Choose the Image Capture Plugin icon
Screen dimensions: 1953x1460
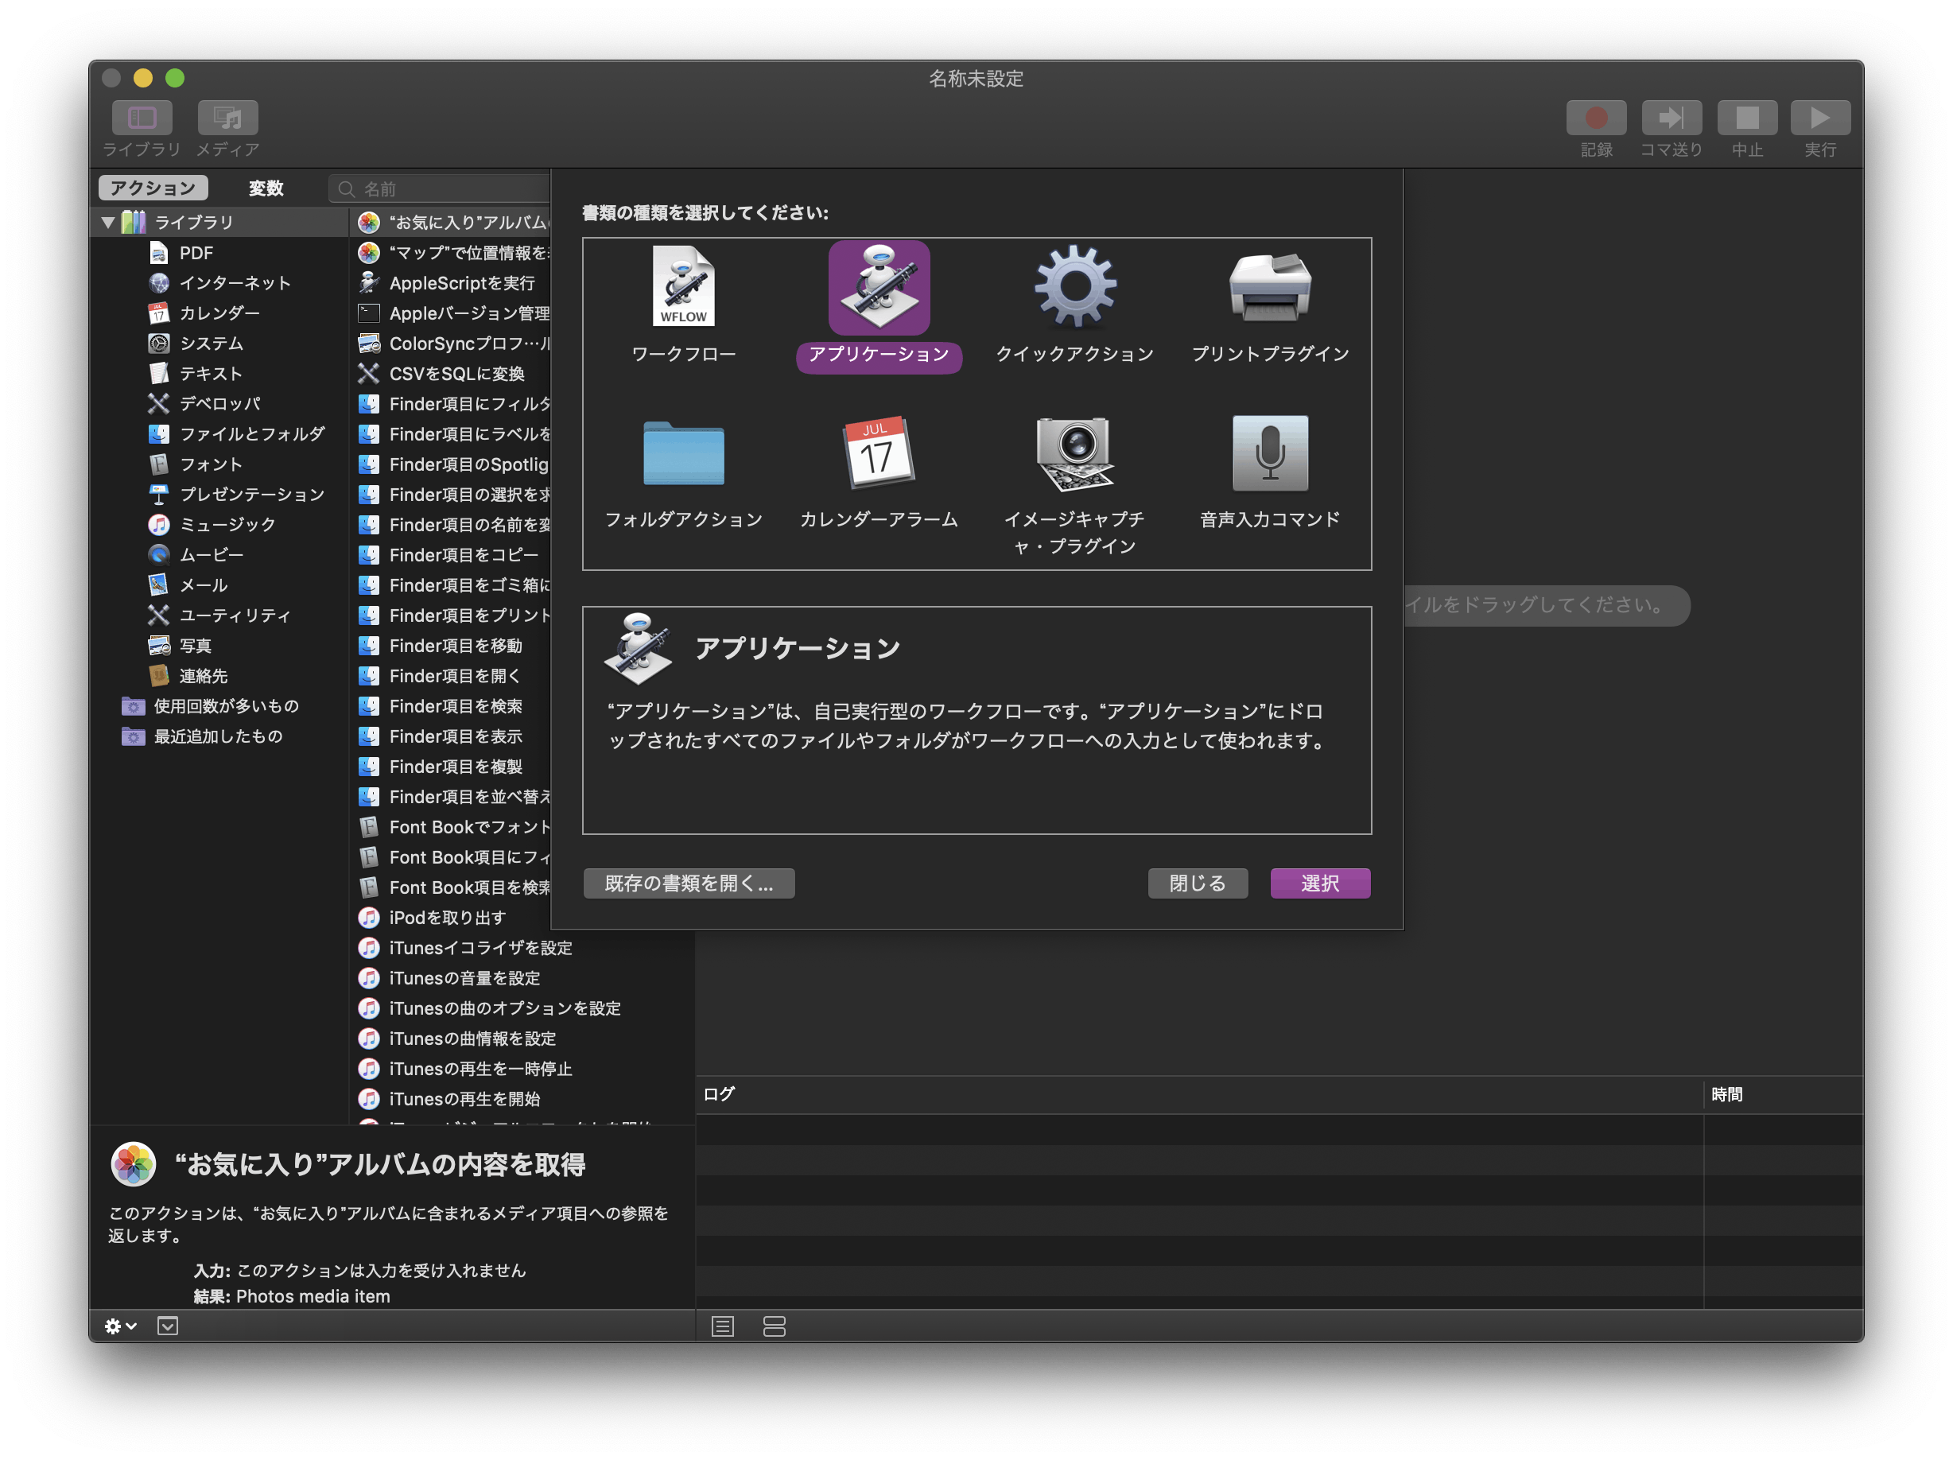1074,454
